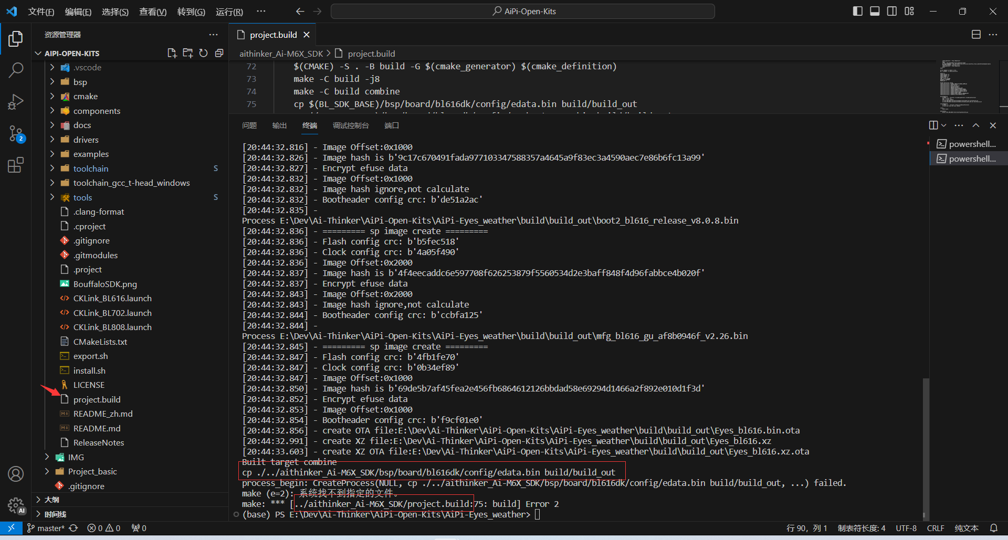Split the terminal
The image size is (1008, 540).
coord(933,125)
